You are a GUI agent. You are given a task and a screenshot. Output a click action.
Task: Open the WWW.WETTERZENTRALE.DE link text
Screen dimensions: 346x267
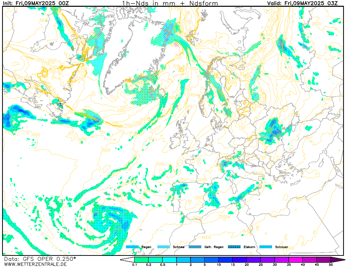coord(35,264)
